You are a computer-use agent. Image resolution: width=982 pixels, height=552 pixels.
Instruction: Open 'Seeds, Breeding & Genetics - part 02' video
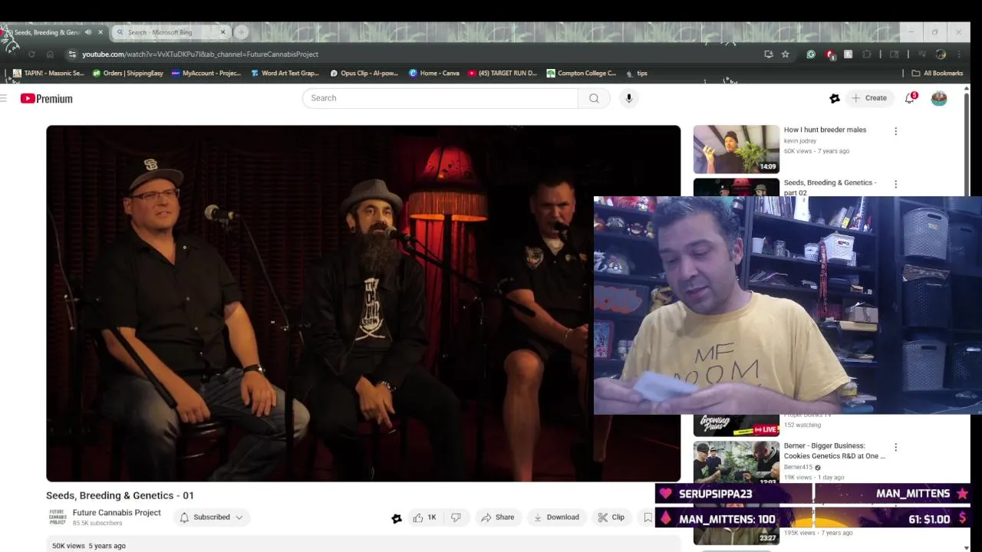[x=829, y=187]
